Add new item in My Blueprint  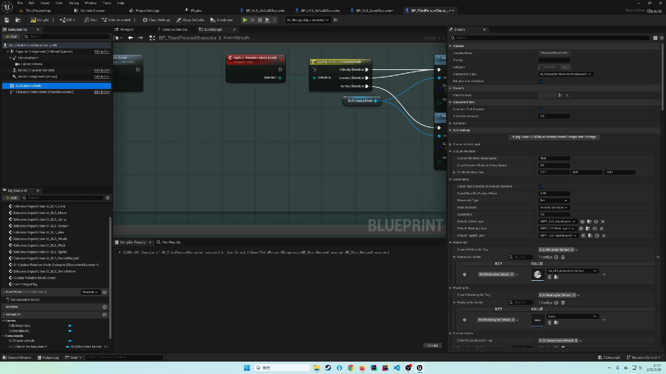pyautogui.click(x=11, y=198)
